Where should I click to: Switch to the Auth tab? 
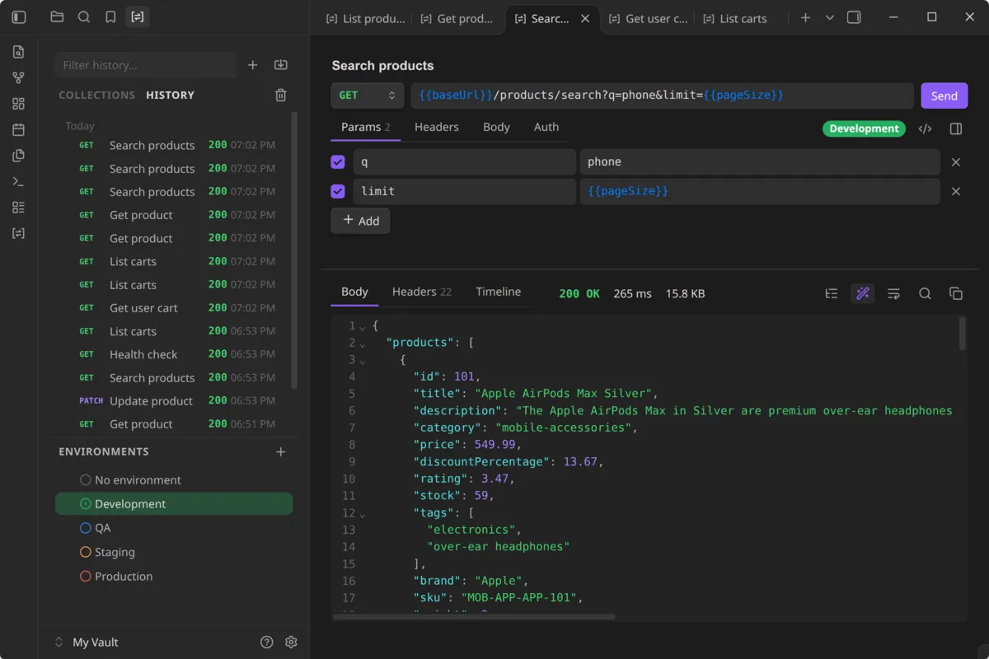(546, 127)
